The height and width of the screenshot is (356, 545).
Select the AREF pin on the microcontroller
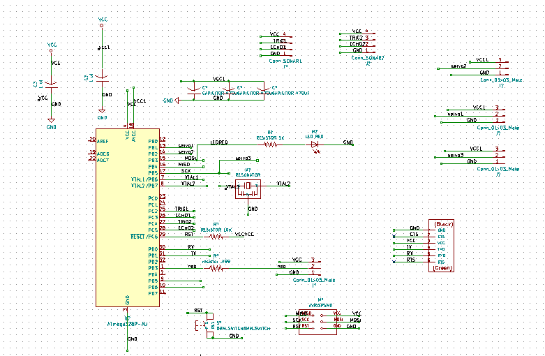103,142
